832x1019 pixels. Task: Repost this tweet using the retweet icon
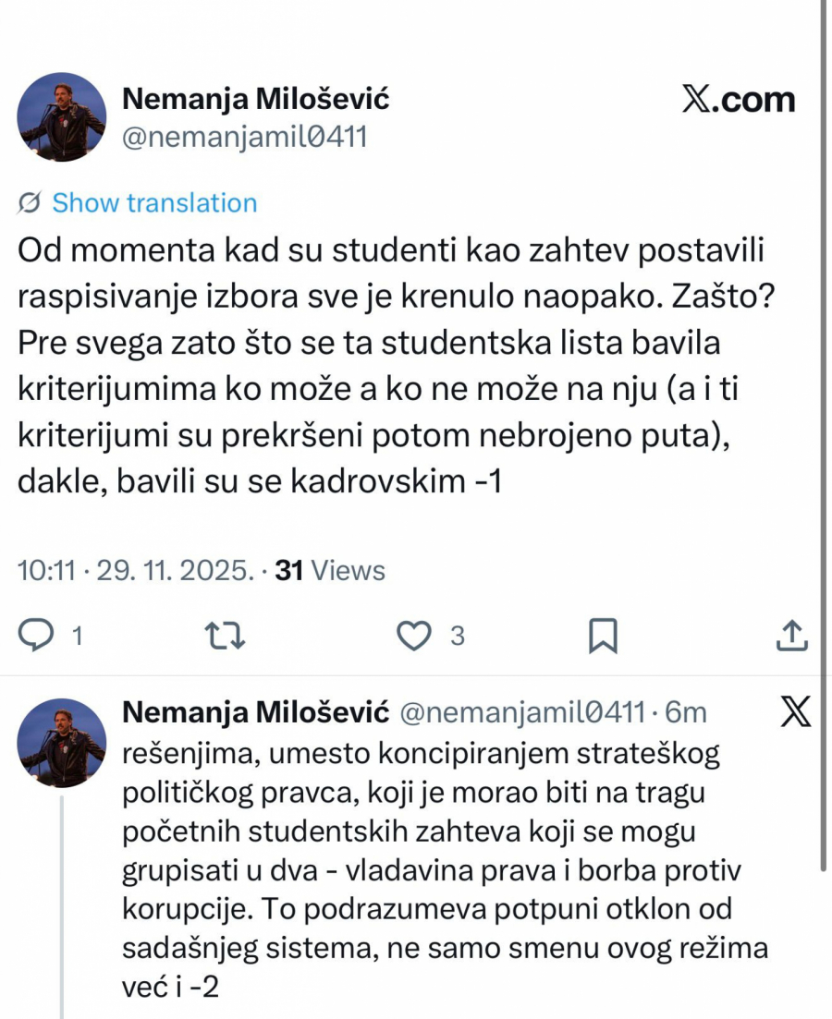click(x=226, y=636)
